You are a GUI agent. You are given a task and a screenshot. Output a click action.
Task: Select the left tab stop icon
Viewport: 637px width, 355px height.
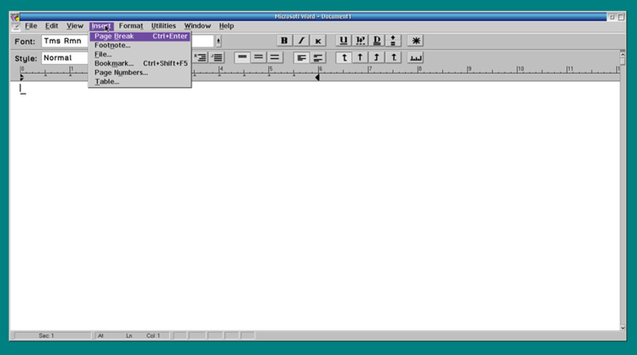pyautogui.click(x=344, y=57)
